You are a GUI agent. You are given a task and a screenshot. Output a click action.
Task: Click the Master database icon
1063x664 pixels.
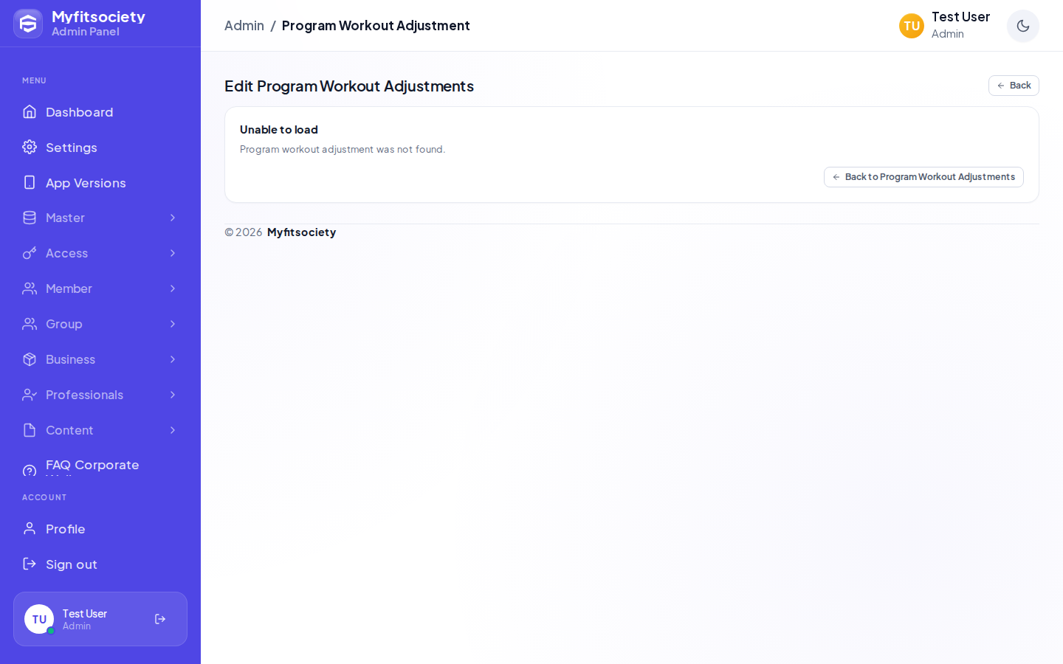[30, 218]
